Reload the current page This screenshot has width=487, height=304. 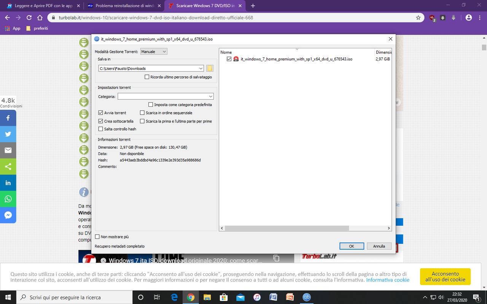[29, 17]
